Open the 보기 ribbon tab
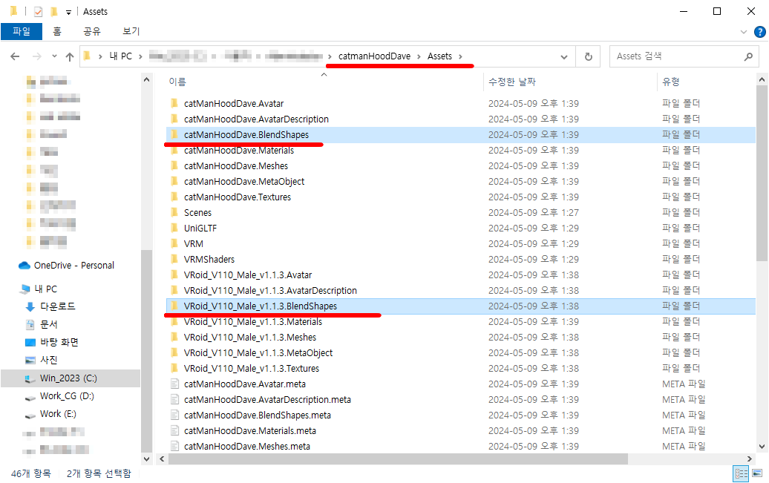The width and height of the screenshot is (769, 483). click(x=131, y=31)
